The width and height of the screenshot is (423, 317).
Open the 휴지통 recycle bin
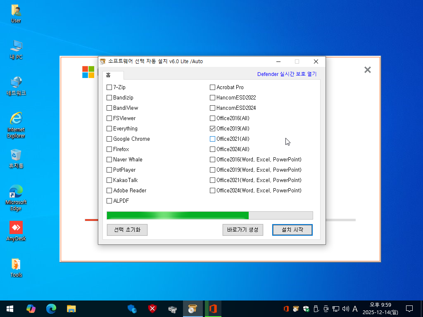point(16,158)
